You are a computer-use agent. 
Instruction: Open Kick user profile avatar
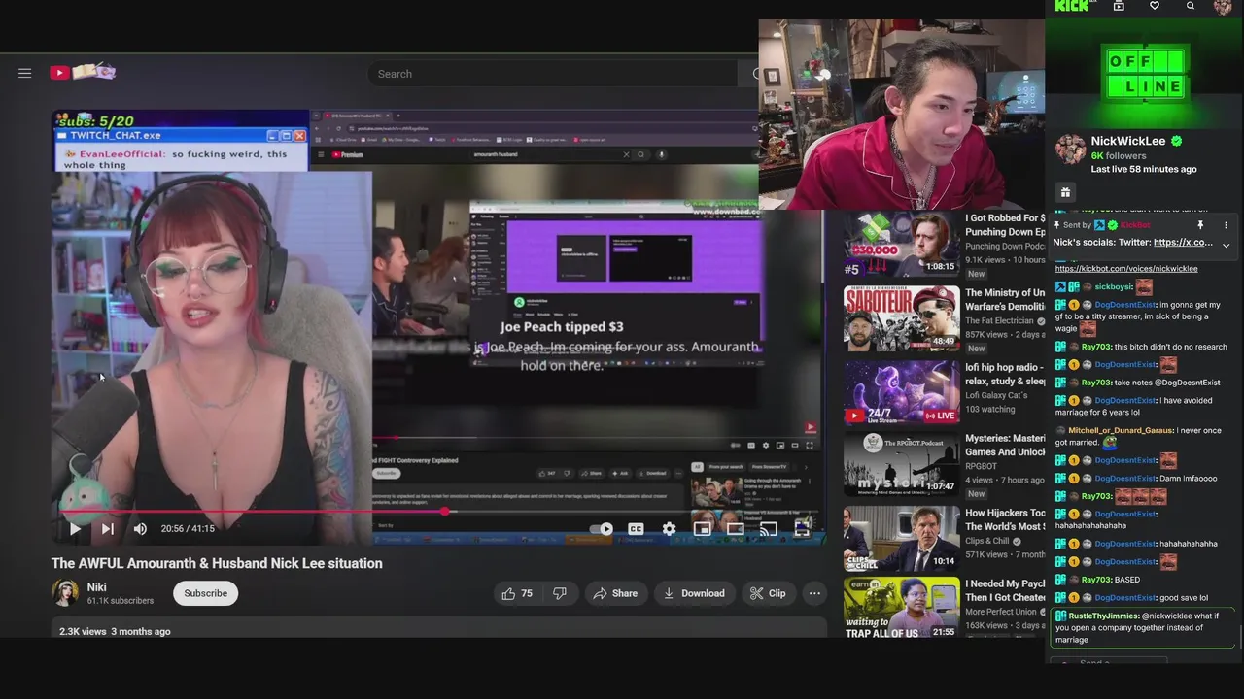pyautogui.click(x=1224, y=7)
